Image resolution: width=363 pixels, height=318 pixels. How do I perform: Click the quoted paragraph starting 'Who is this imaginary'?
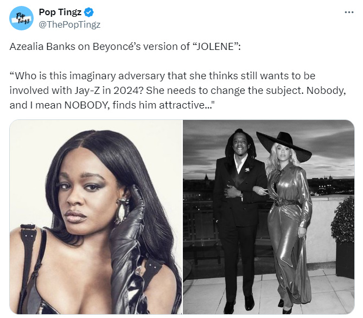177,90
